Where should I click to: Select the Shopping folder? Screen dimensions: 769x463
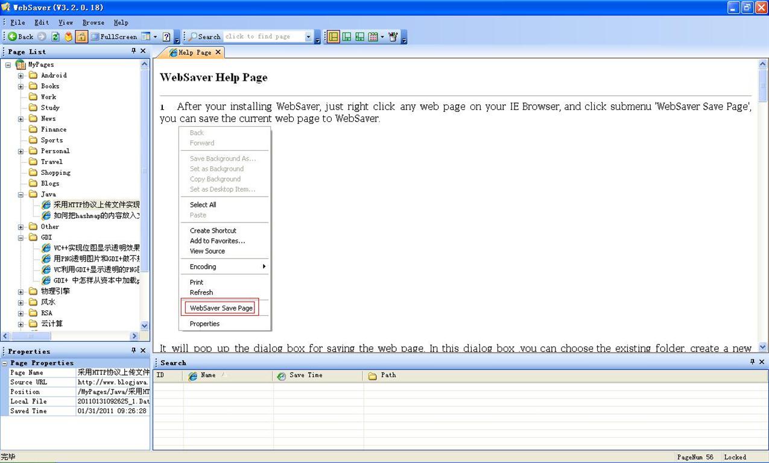pos(55,173)
